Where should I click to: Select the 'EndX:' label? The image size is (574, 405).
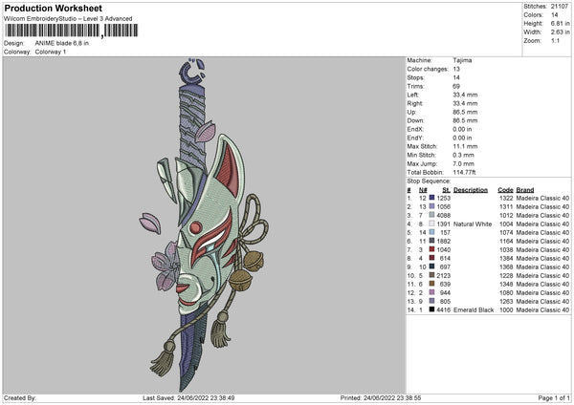click(x=415, y=129)
